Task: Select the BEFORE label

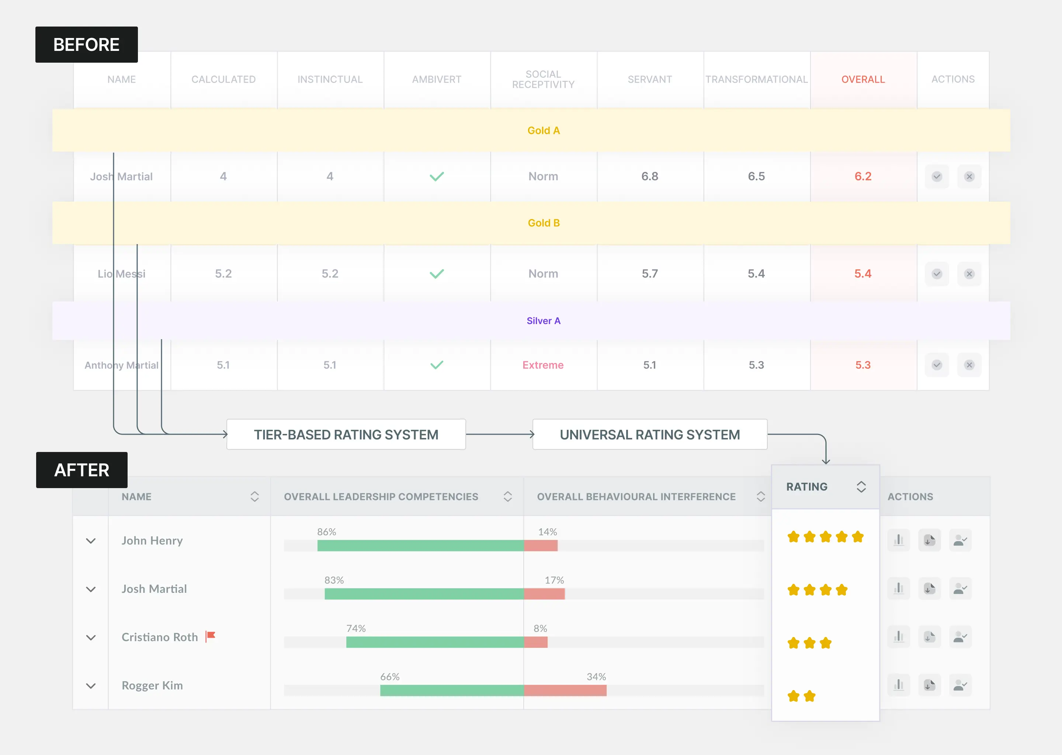Action: [x=87, y=45]
